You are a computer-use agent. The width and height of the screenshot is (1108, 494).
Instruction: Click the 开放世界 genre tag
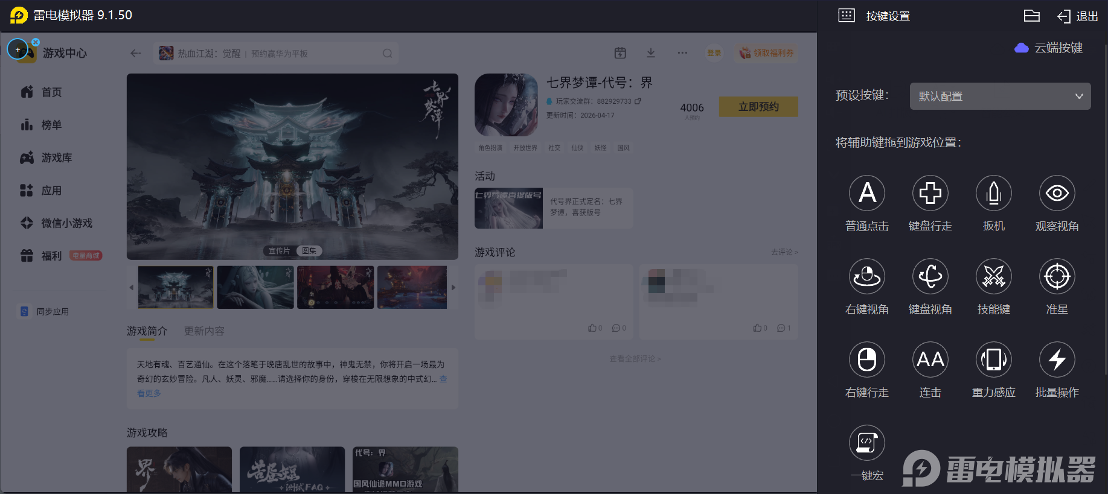[x=525, y=148]
